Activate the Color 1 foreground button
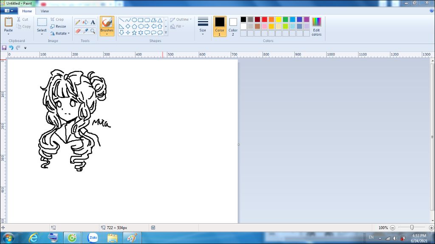435x244 pixels. 220,26
